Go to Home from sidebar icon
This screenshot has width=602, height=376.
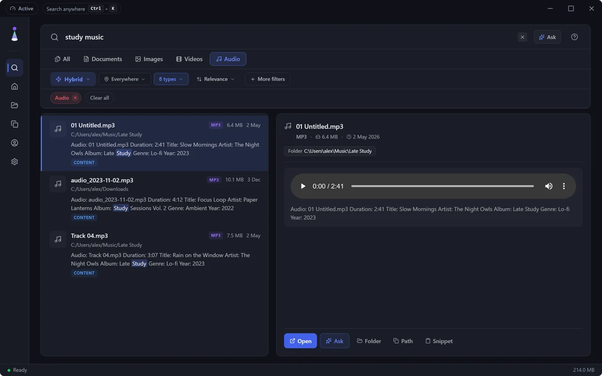[x=15, y=86]
